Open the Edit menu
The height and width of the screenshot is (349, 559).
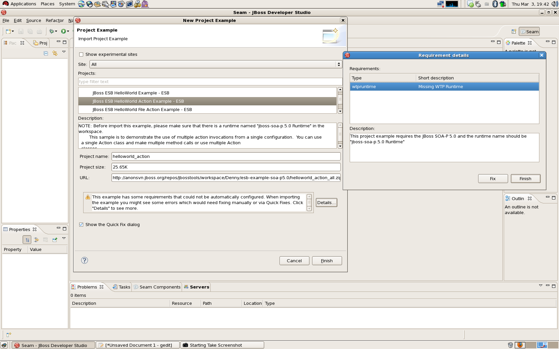coord(18,20)
